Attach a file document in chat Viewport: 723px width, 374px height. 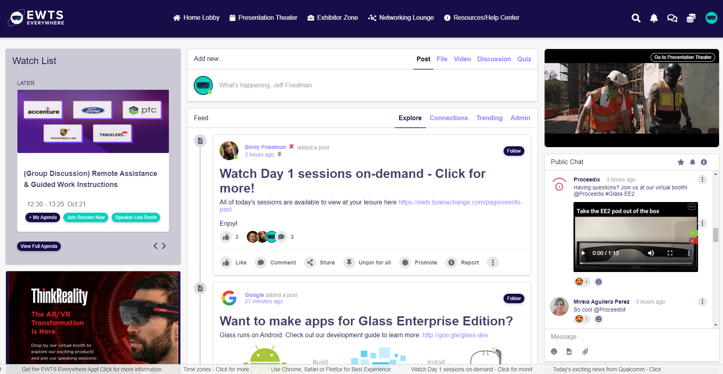(569, 351)
